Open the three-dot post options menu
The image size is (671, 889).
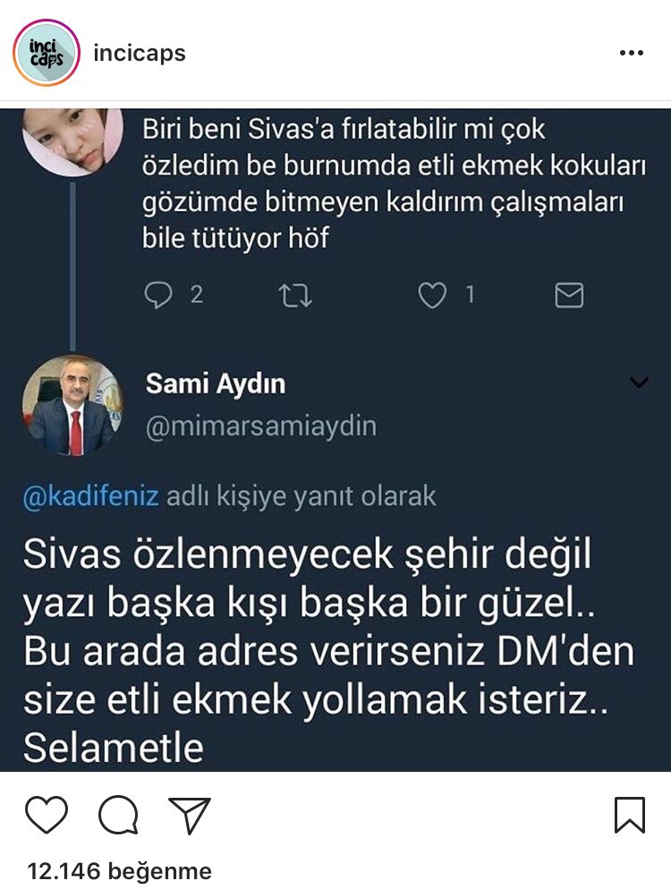632,53
